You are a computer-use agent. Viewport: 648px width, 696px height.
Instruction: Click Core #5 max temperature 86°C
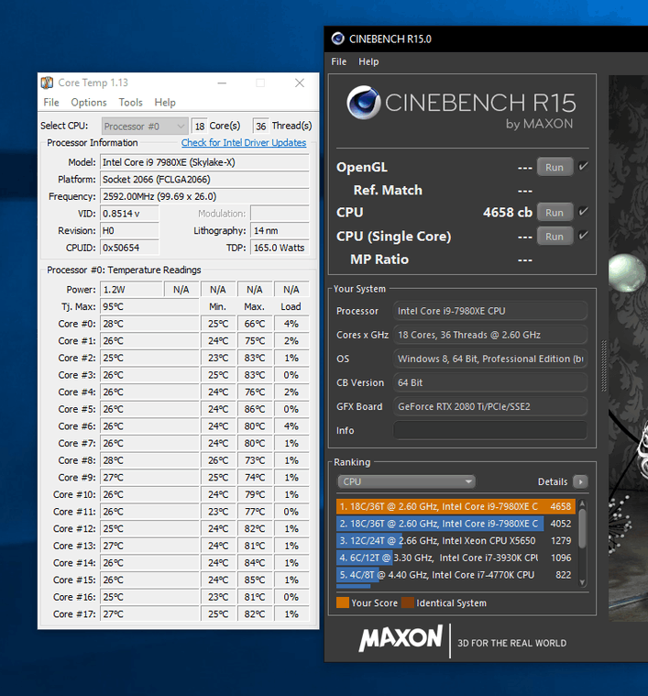254,409
